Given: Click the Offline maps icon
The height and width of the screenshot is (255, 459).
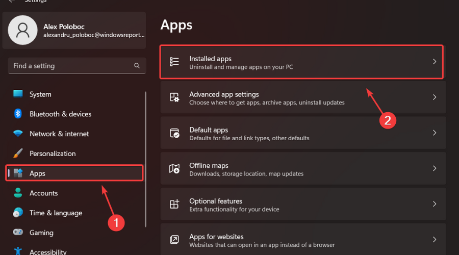Looking at the screenshot, I should [174, 169].
